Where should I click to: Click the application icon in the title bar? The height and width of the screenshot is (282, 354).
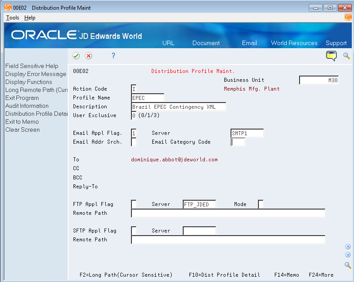[8, 8]
